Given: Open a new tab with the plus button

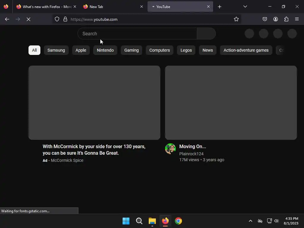Looking at the screenshot, I should 219,7.
